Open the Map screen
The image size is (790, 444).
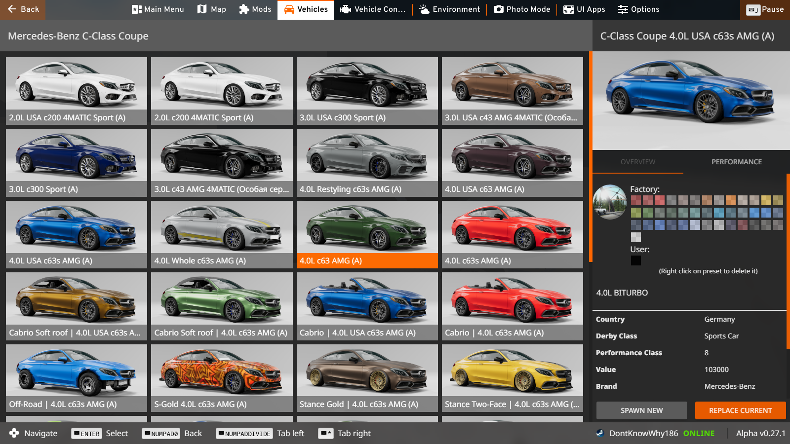click(x=211, y=9)
